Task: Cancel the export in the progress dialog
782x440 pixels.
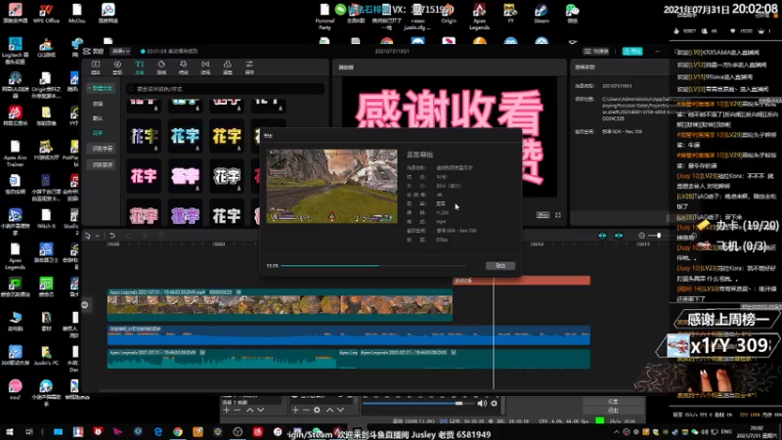Action: 500,265
